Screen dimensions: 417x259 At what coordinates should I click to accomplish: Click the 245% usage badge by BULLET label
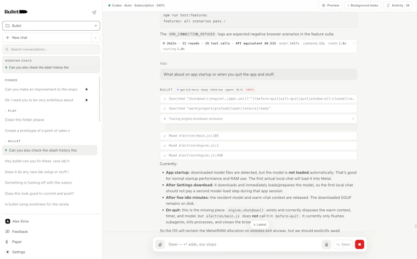tap(250, 90)
